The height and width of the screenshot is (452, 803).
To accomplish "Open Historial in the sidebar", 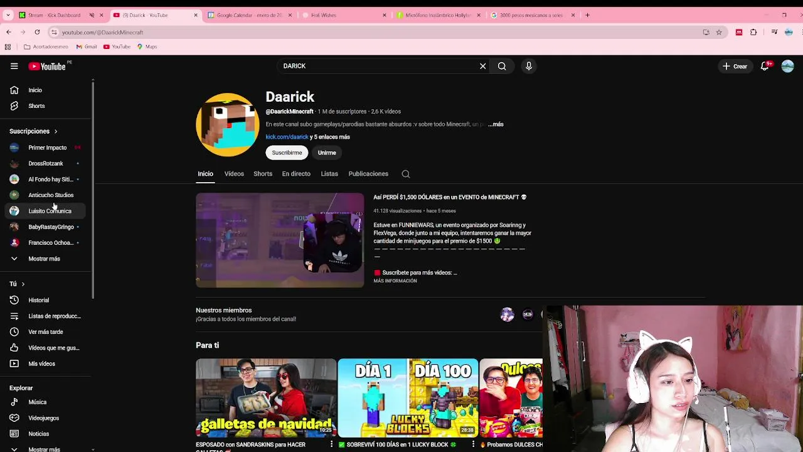I will click(x=45, y=300).
